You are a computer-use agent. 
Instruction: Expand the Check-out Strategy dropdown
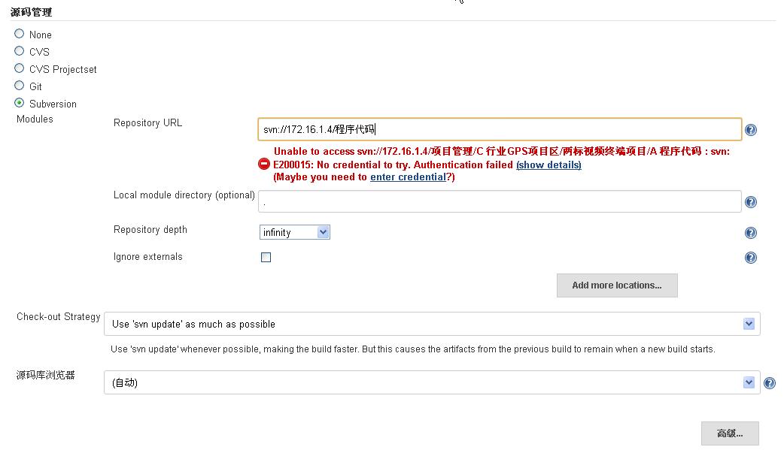click(x=432, y=324)
